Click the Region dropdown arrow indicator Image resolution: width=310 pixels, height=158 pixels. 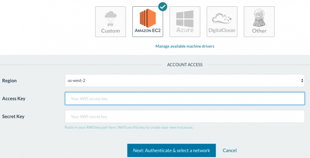302,81
